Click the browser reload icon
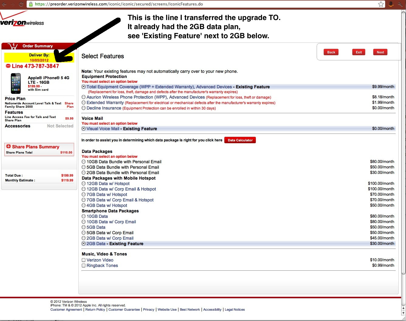 21,4
